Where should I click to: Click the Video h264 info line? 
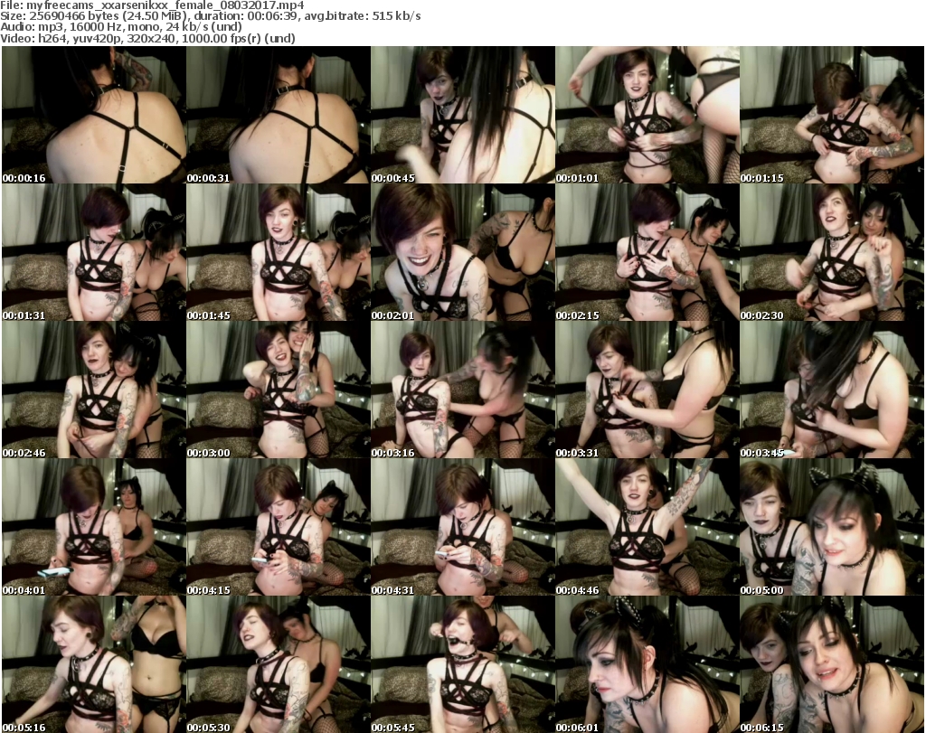(147, 38)
